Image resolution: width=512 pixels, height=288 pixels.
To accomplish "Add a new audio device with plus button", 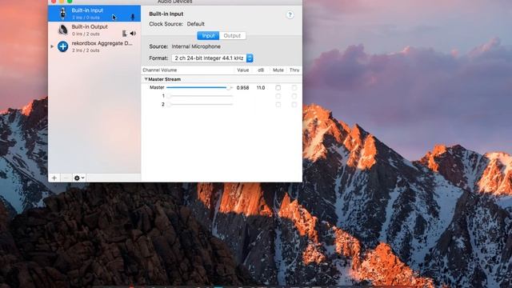I will pos(54,178).
